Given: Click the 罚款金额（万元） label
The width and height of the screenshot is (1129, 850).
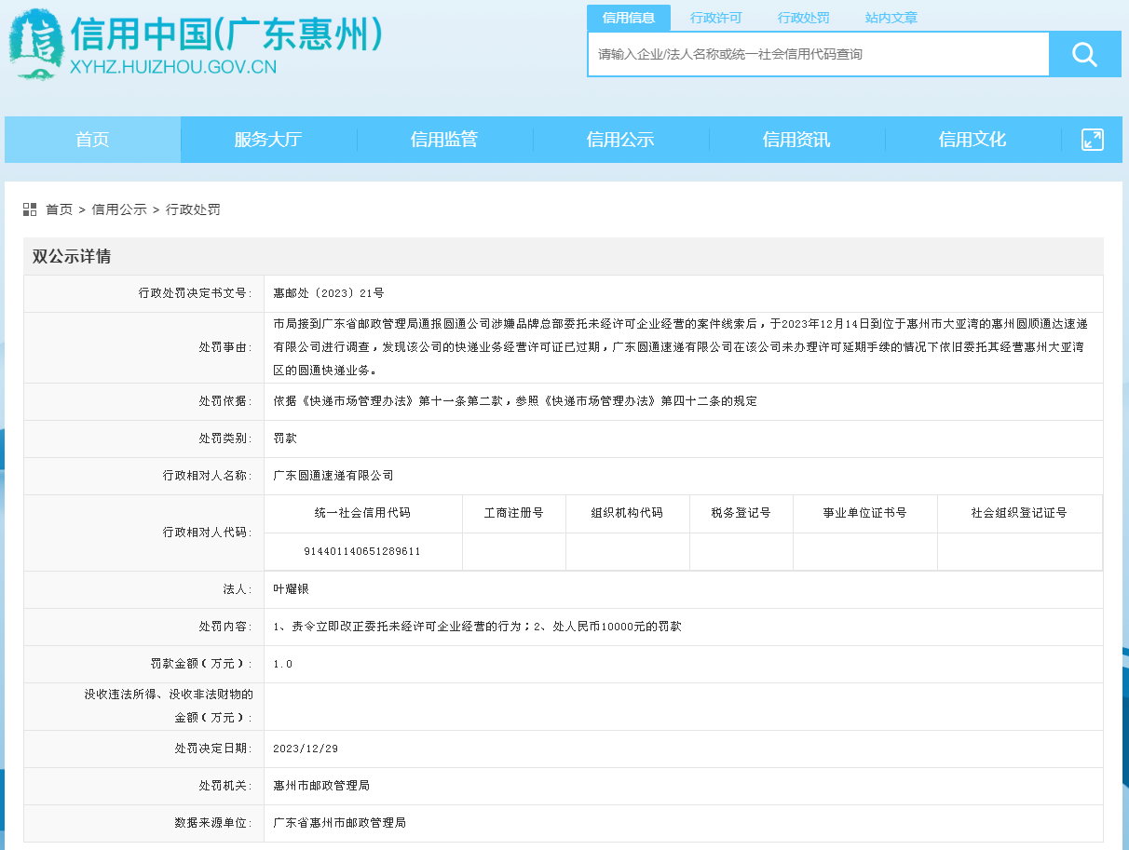Looking at the screenshot, I should (201, 664).
